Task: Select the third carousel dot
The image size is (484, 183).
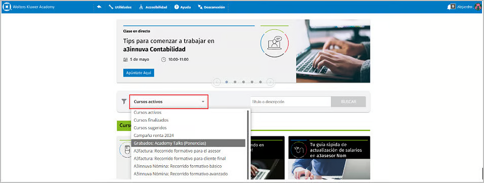Action: pos(244,82)
